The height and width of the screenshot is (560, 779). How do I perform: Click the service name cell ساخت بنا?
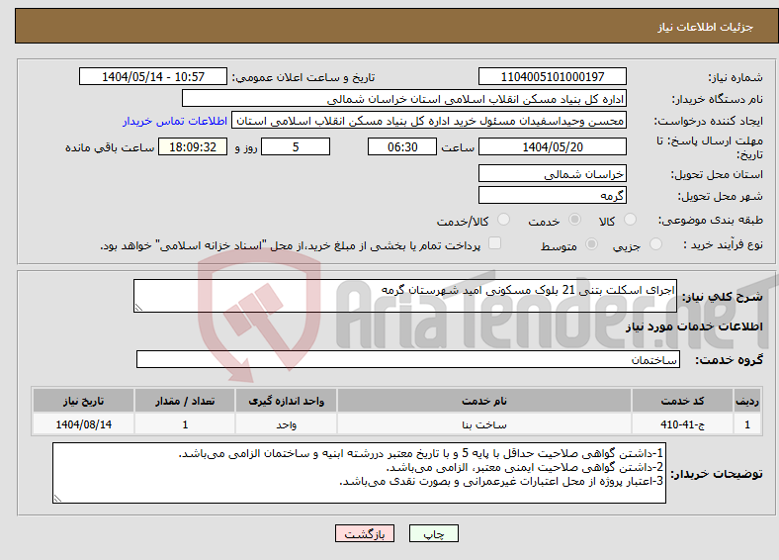click(484, 424)
